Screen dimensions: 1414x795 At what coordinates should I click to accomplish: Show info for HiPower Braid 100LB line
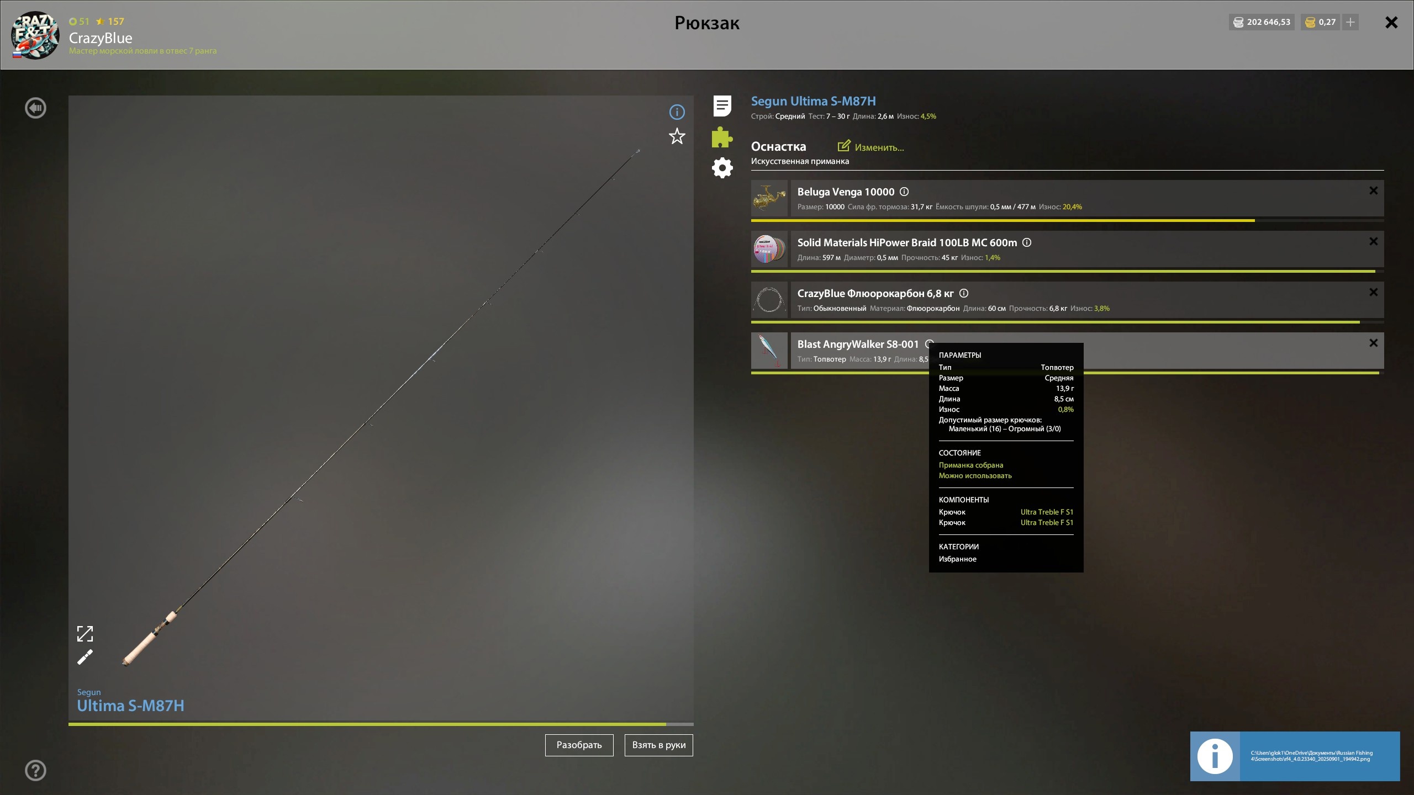pyautogui.click(x=1027, y=242)
